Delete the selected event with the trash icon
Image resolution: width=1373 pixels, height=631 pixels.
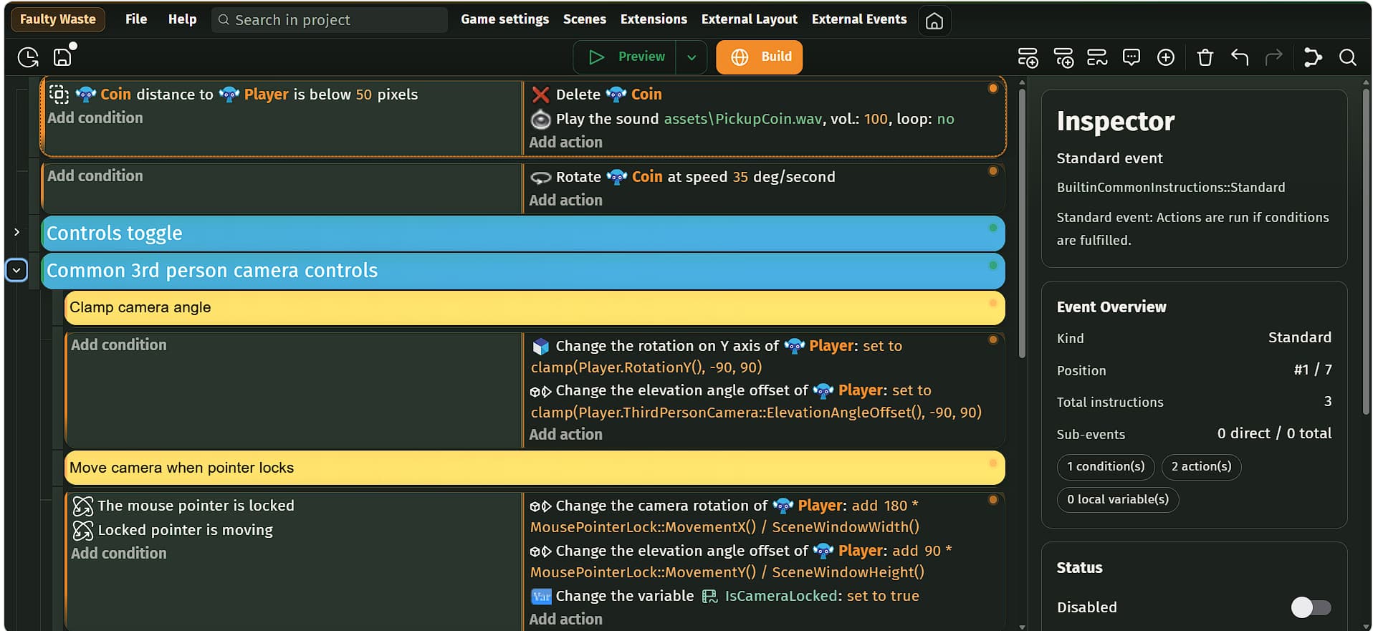1205,57
